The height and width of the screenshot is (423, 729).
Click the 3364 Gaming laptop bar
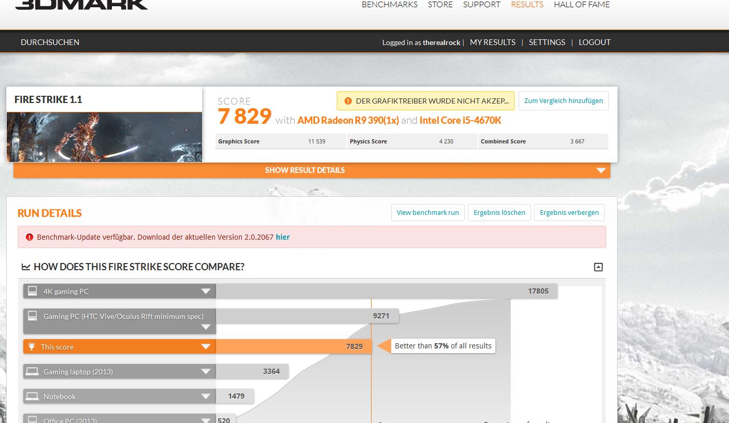tap(252, 371)
